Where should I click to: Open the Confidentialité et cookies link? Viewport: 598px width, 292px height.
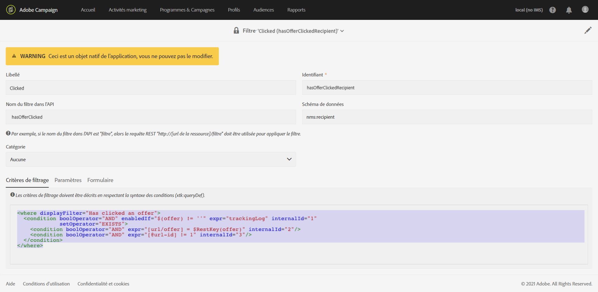[x=103, y=284]
